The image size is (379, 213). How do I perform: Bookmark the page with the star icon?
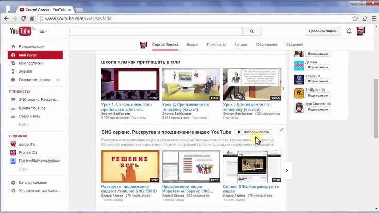(x=356, y=19)
